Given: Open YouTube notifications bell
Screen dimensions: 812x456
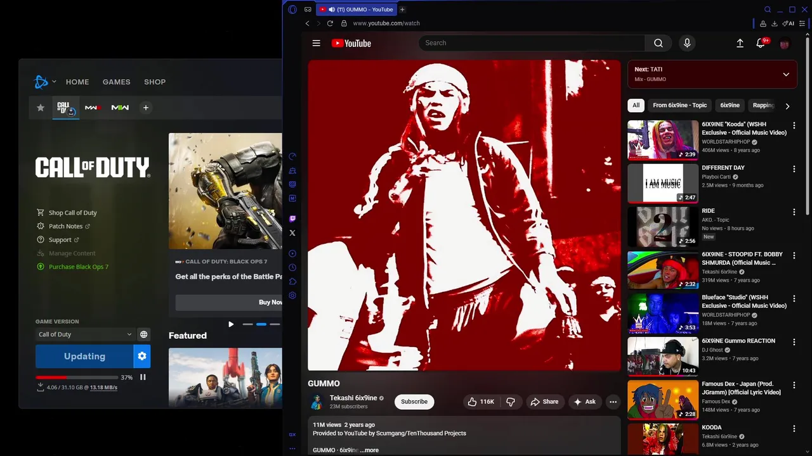Looking at the screenshot, I should (x=761, y=43).
